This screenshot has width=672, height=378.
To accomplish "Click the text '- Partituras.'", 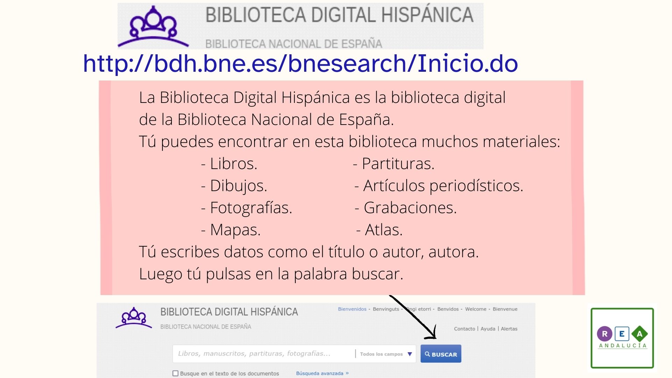I will click(394, 163).
